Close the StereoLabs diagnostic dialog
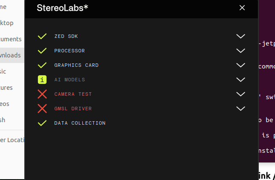The height and width of the screenshot is (180, 275). (242, 8)
